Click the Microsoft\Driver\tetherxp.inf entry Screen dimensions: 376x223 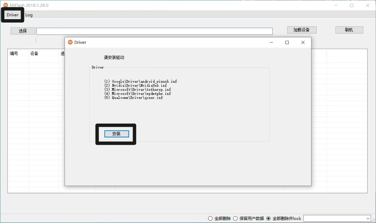click(x=138, y=89)
